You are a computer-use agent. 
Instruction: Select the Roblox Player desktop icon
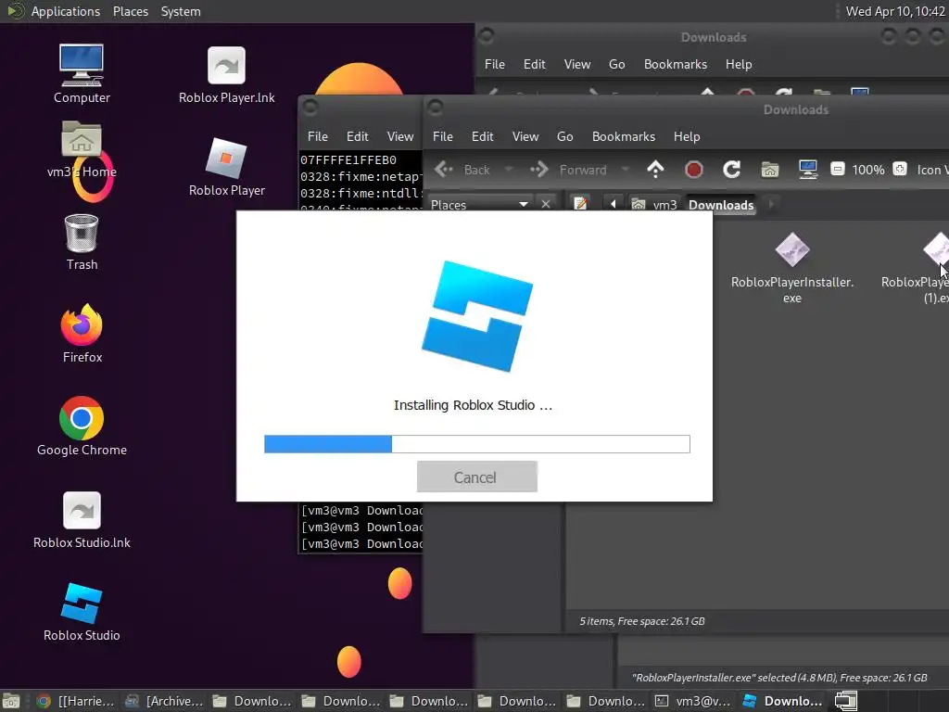coord(226,167)
